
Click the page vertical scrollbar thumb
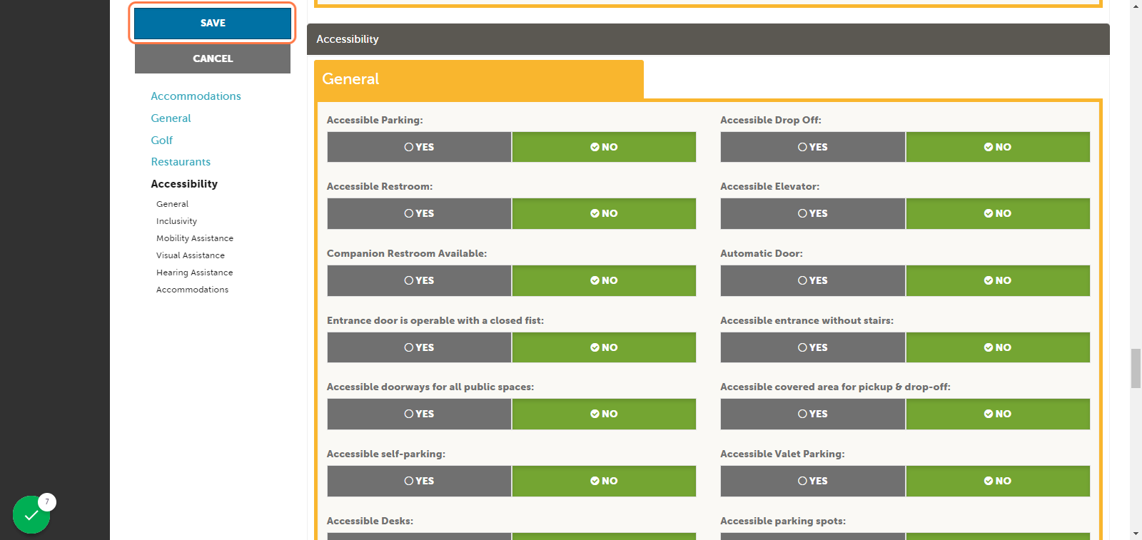point(1136,368)
